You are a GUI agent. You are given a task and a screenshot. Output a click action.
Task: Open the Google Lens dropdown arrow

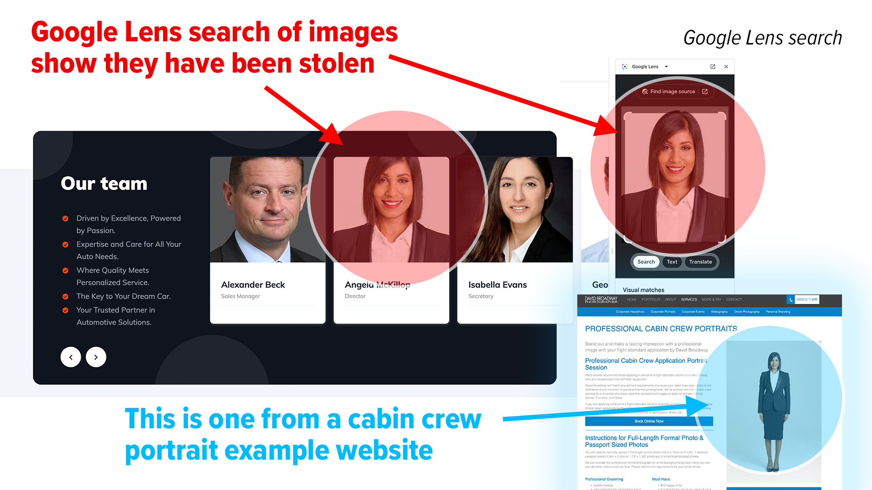click(666, 67)
